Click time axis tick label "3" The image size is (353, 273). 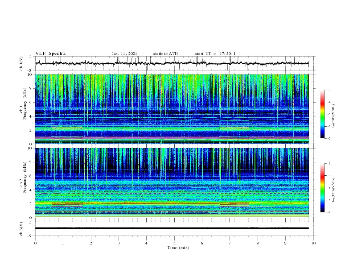coord(119,243)
